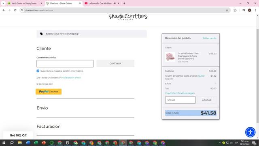Viewport: 259px width, 146px height.
Task: Launch Word from the taskbar
Action: coord(28,143)
